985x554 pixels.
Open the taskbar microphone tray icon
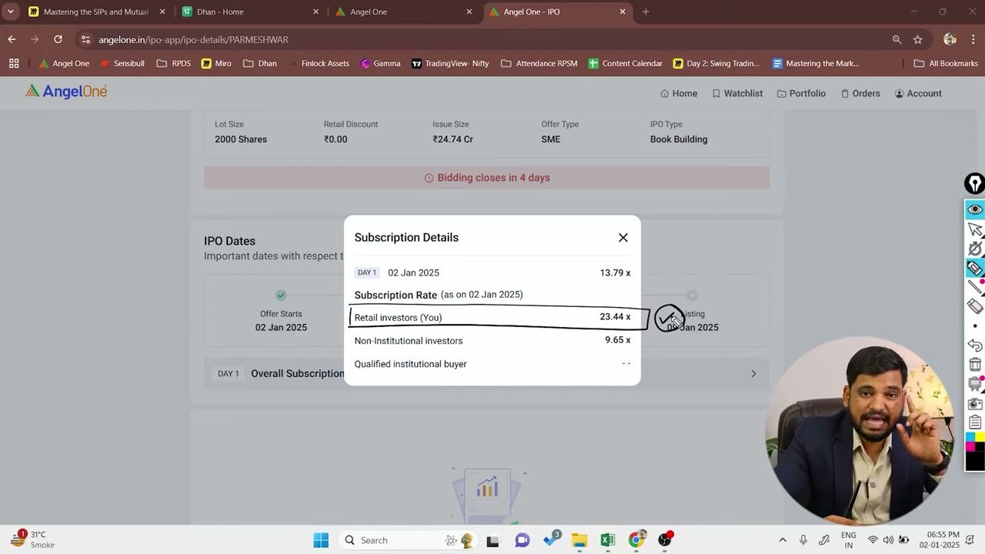tap(803, 540)
